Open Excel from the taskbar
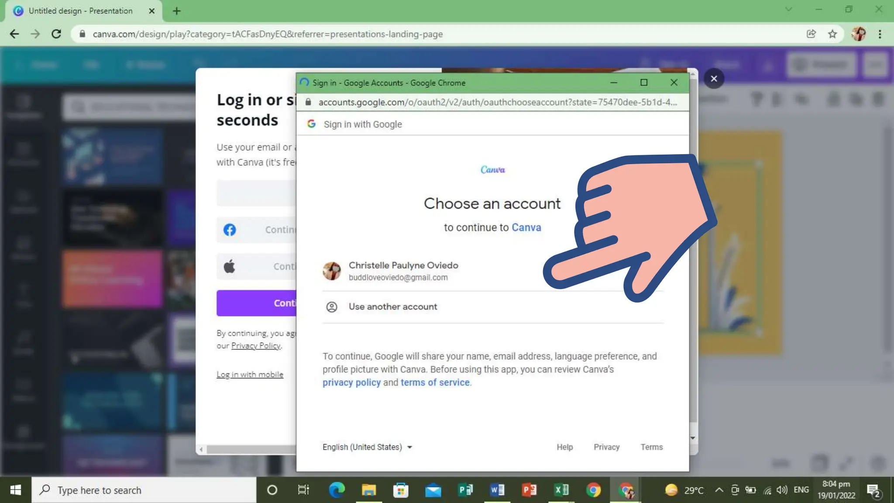The width and height of the screenshot is (894, 503). pos(561,490)
